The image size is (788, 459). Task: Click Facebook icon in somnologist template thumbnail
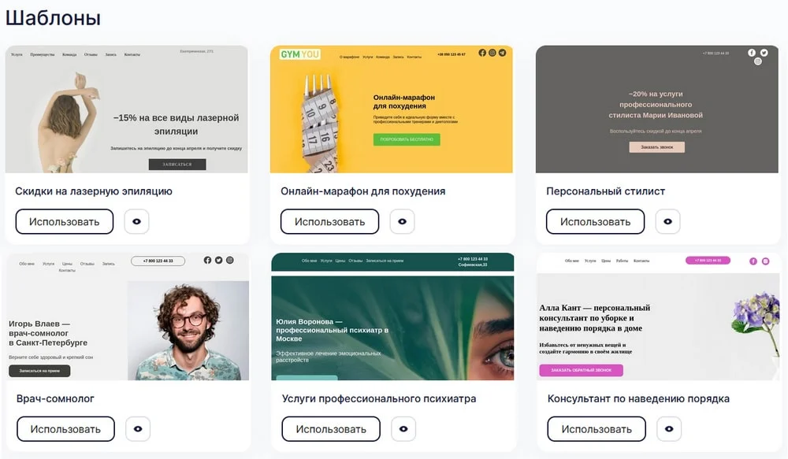pyautogui.click(x=207, y=260)
